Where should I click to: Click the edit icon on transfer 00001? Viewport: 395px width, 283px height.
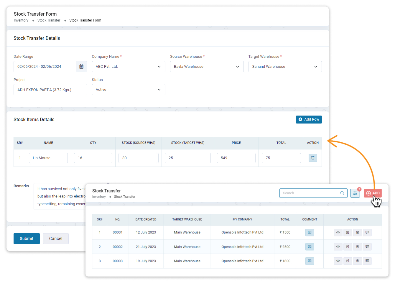click(x=348, y=232)
